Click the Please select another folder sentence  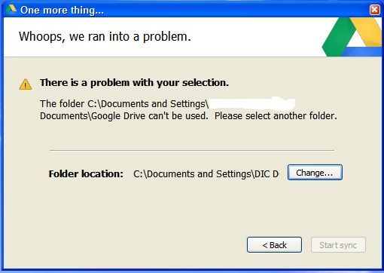[276, 116]
